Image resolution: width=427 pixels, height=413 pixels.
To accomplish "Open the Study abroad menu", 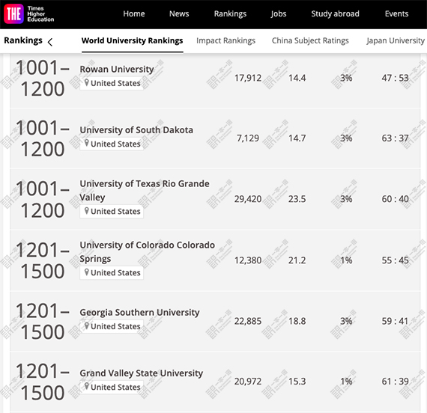I will coord(335,13).
